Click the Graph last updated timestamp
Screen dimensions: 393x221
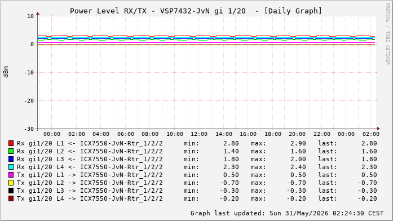(x=287, y=213)
